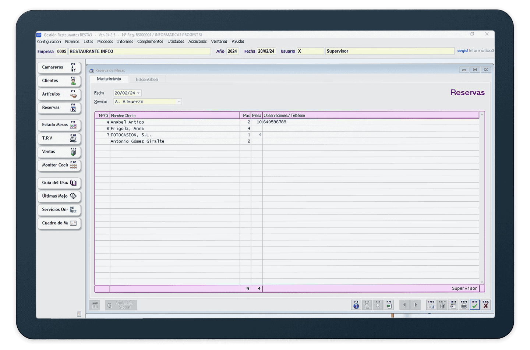Click the Estado Mesas sidebar button
The height and width of the screenshot is (350, 530).
point(59,125)
